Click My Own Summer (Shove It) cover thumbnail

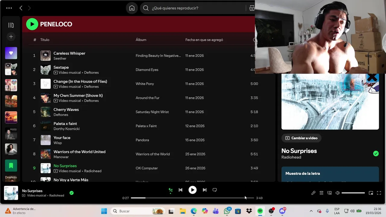click(46, 98)
